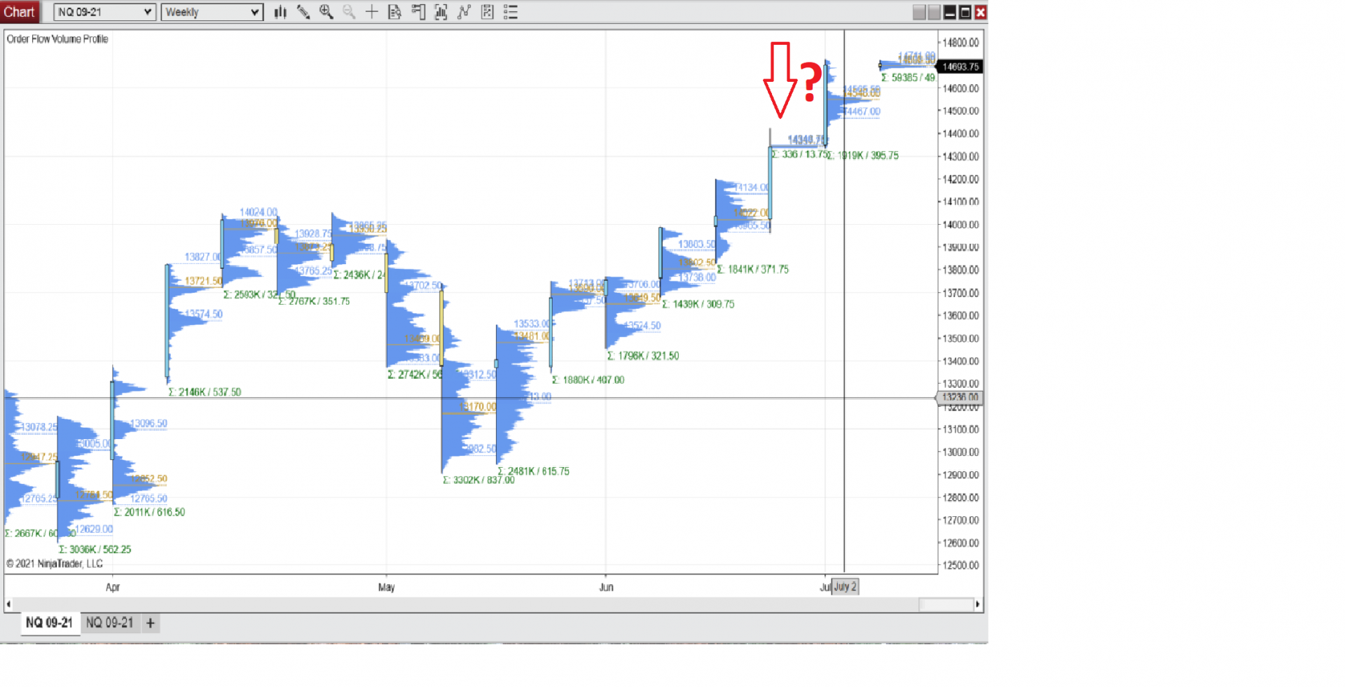Click the 12500.00 price axis label
Image resolution: width=1345 pixels, height=687 pixels.
click(x=960, y=566)
